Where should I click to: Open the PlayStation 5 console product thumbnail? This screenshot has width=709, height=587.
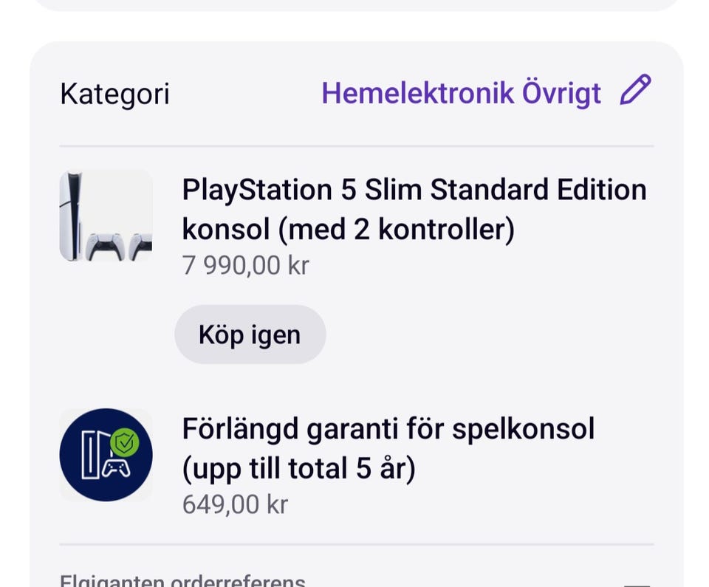point(106,216)
